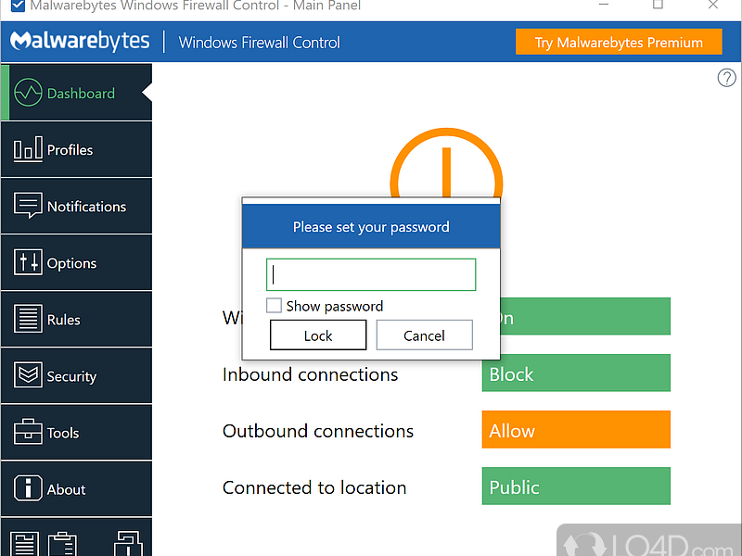
Task: Click the Rules list icon
Action: tap(28, 319)
